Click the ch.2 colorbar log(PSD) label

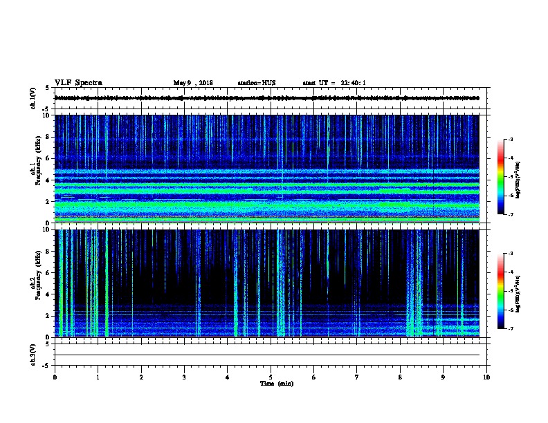[518, 294]
